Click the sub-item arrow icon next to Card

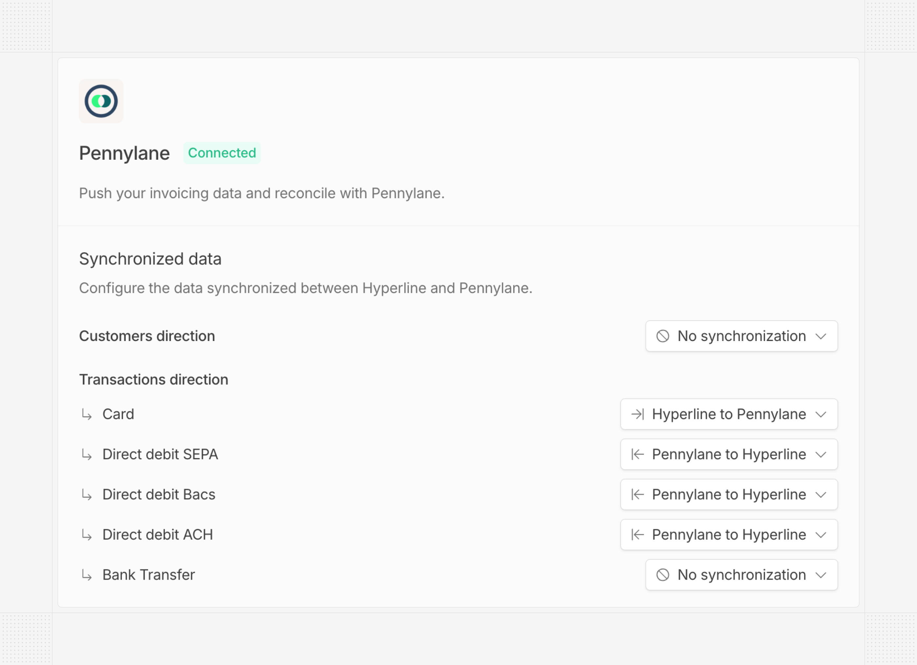pyautogui.click(x=86, y=414)
